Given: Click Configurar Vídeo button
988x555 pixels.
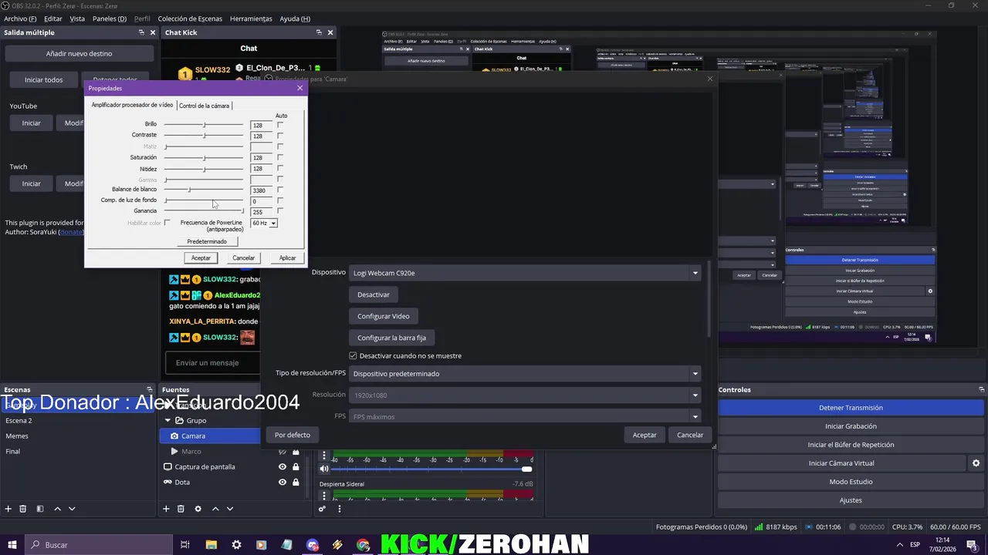Looking at the screenshot, I should tap(384, 316).
